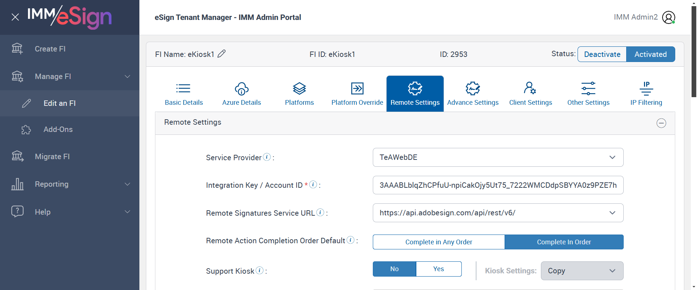Close the sidebar with the X icon
697x290 pixels.
[15, 17]
